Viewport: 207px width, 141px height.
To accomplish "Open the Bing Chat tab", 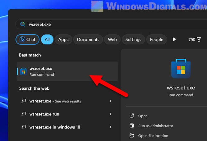I will [27, 39].
